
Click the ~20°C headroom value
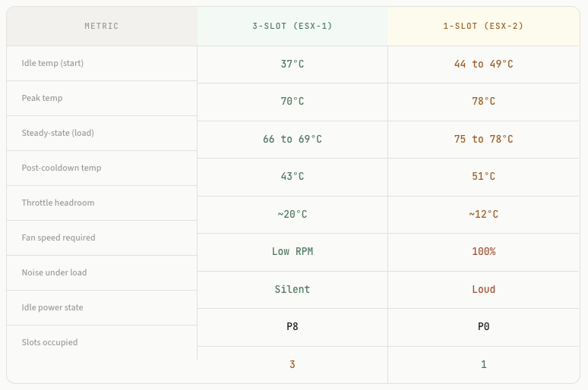click(x=292, y=214)
